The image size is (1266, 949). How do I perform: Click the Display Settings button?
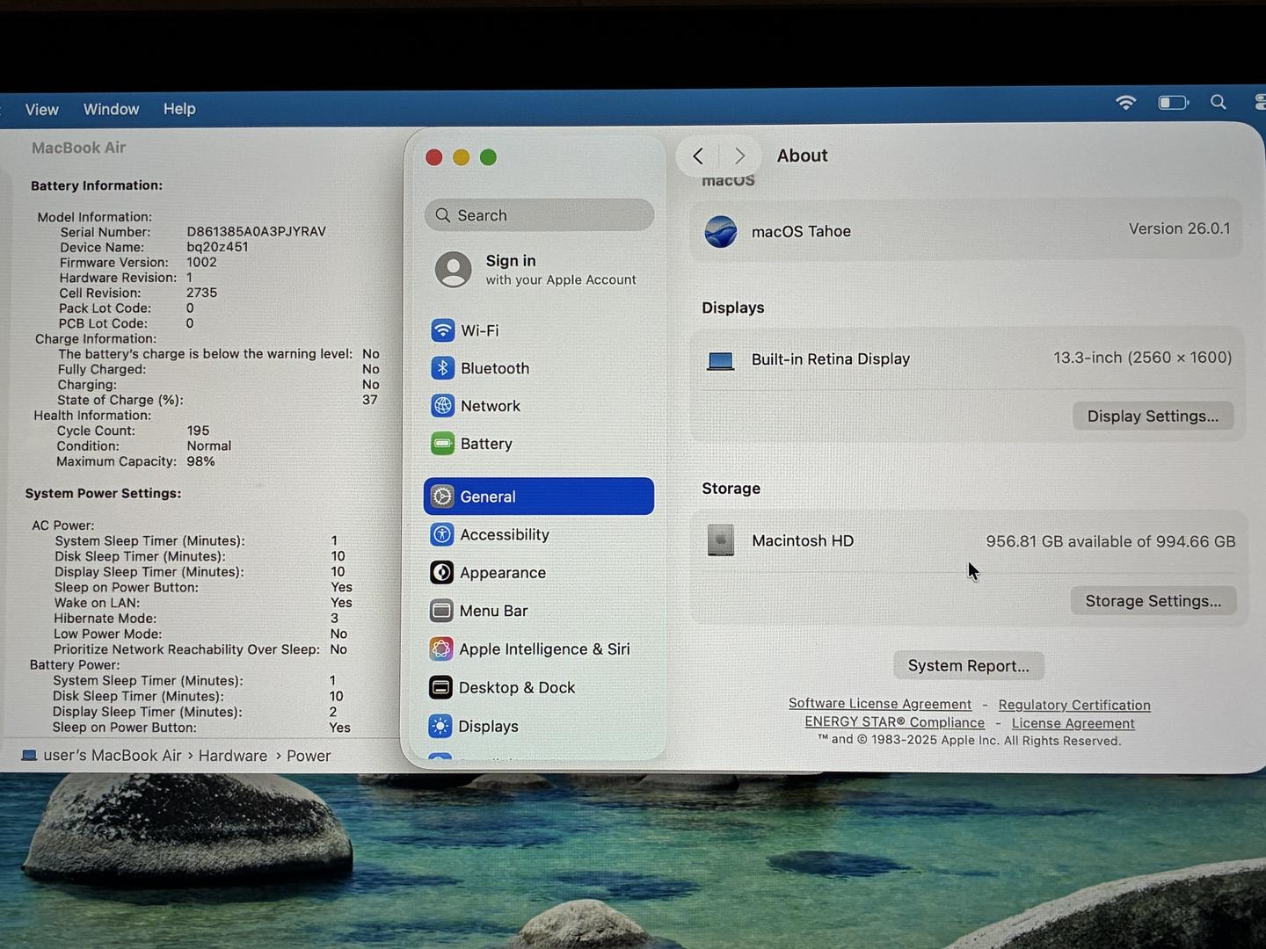pos(1152,417)
